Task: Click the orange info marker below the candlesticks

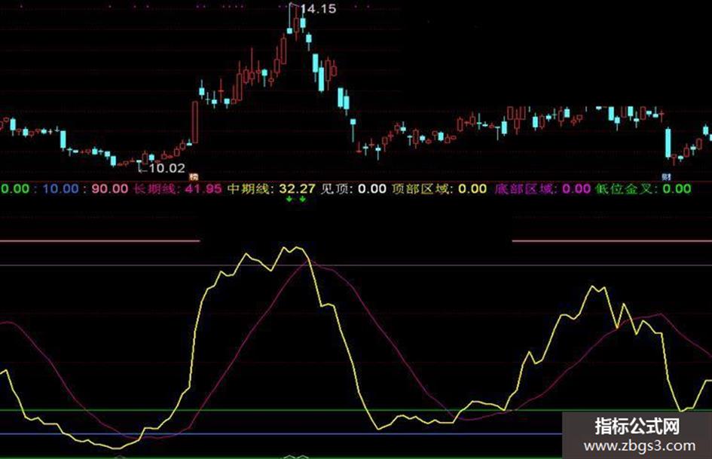Action: (x=194, y=176)
